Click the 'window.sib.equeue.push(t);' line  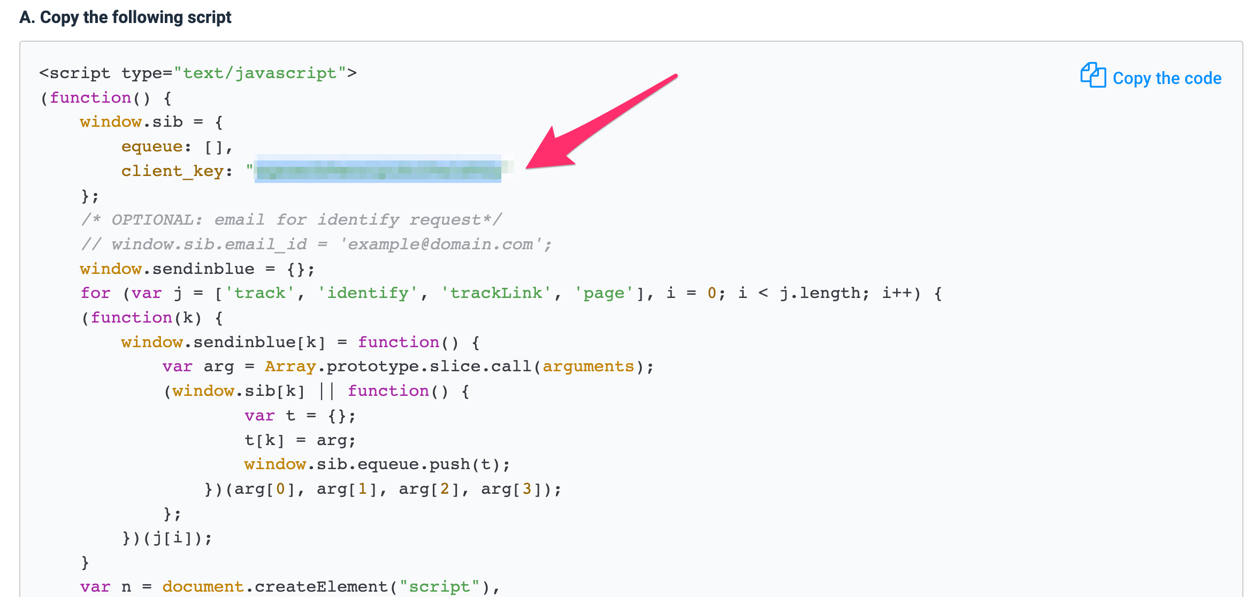tap(377, 464)
